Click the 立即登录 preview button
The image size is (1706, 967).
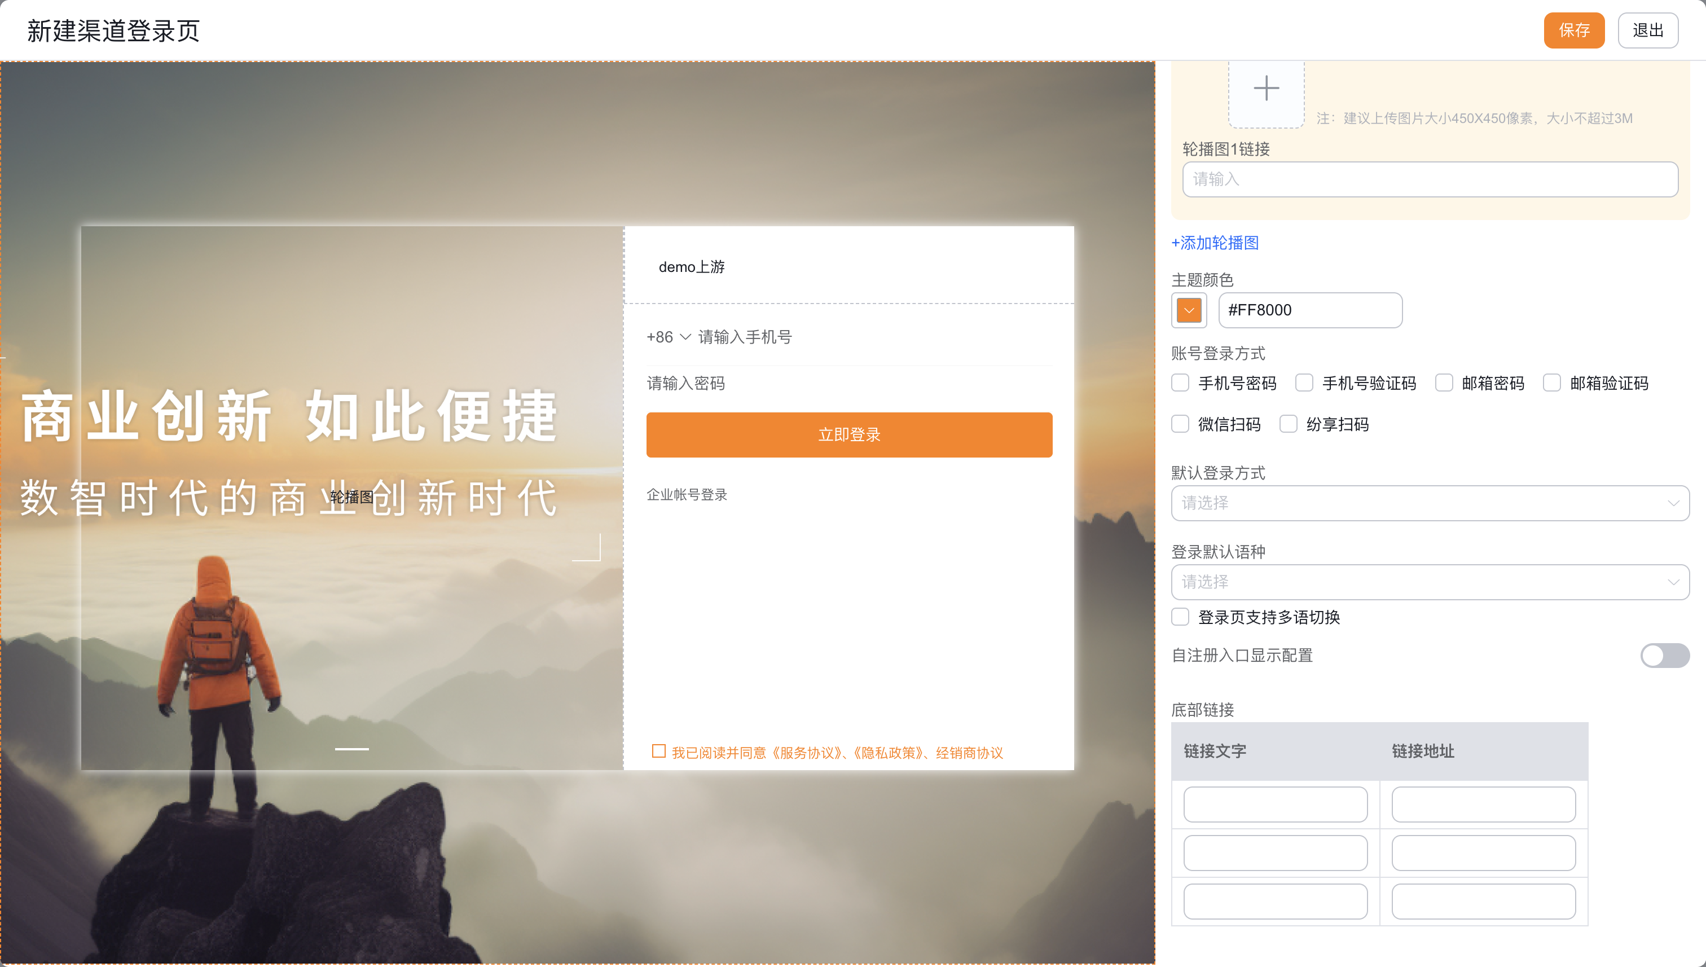[848, 434]
